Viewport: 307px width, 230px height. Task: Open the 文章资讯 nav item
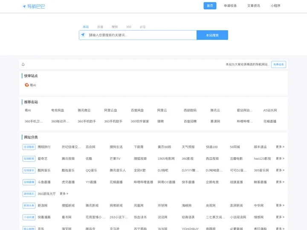click(254, 6)
